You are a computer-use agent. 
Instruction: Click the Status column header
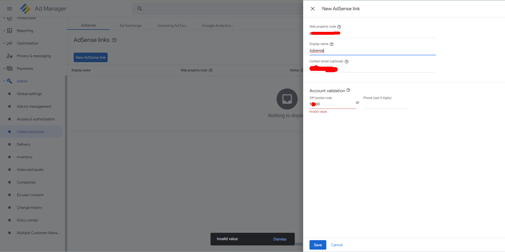coord(294,70)
